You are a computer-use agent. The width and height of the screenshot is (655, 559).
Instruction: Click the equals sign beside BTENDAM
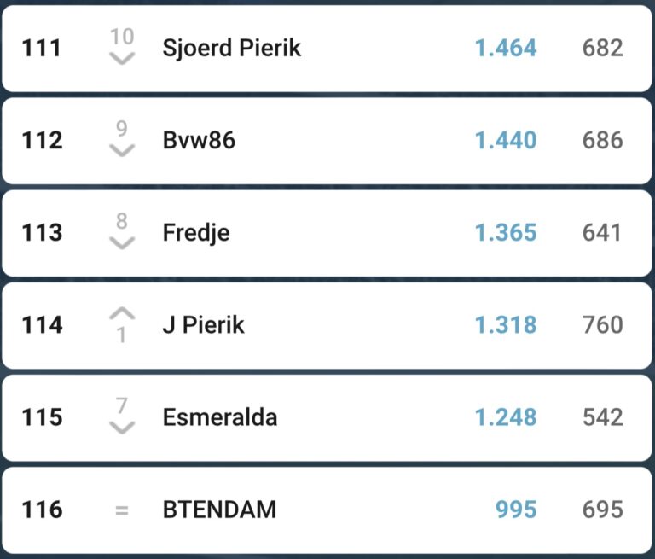tap(122, 510)
